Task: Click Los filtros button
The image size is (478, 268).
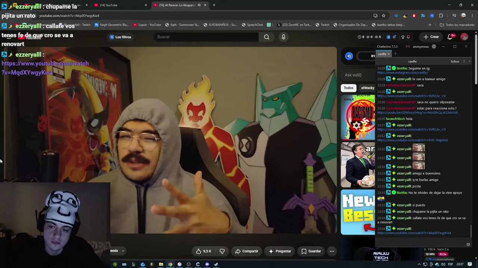Action: [120, 37]
